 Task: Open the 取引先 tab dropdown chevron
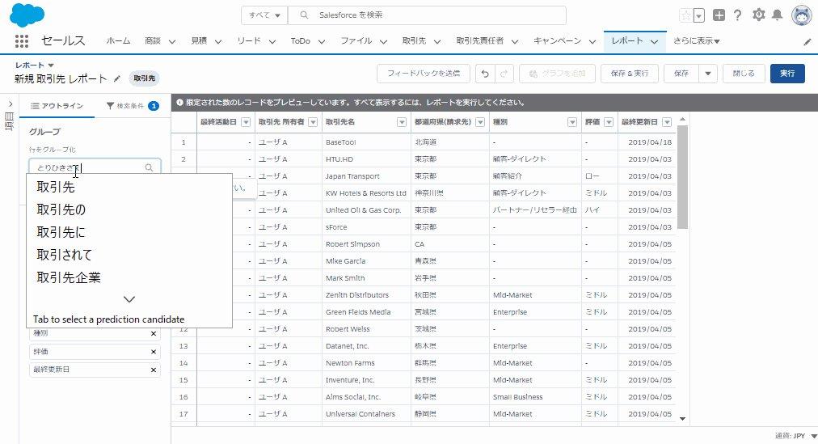pyautogui.click(x=437, y=41)
